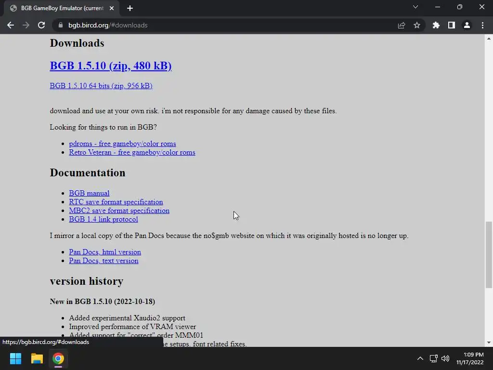Click the scrollbar up arrow
The image size is (493, 370).
pyautogui.click(x=489, y=39)
